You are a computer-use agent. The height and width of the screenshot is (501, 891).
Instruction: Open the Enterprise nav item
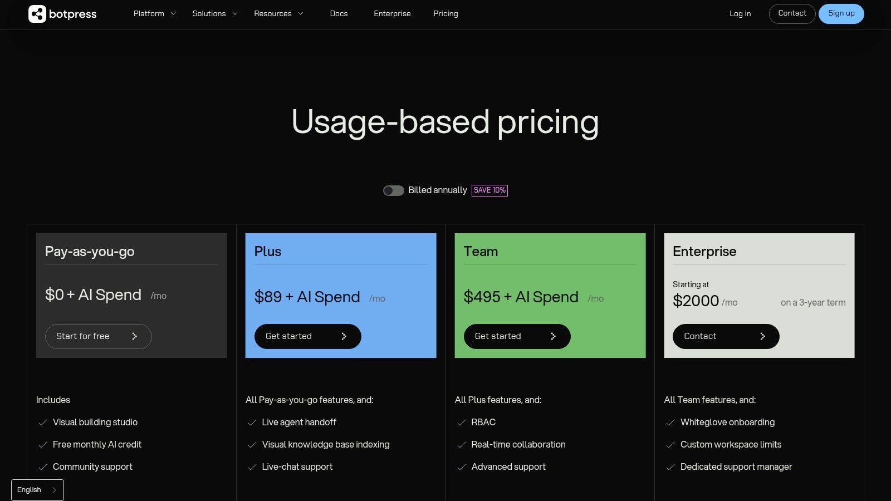(x=392, y=14)
